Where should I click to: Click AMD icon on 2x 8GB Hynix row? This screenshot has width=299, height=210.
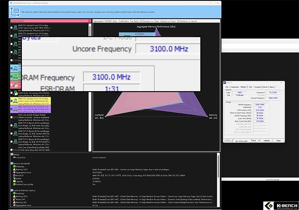(15, 126)
